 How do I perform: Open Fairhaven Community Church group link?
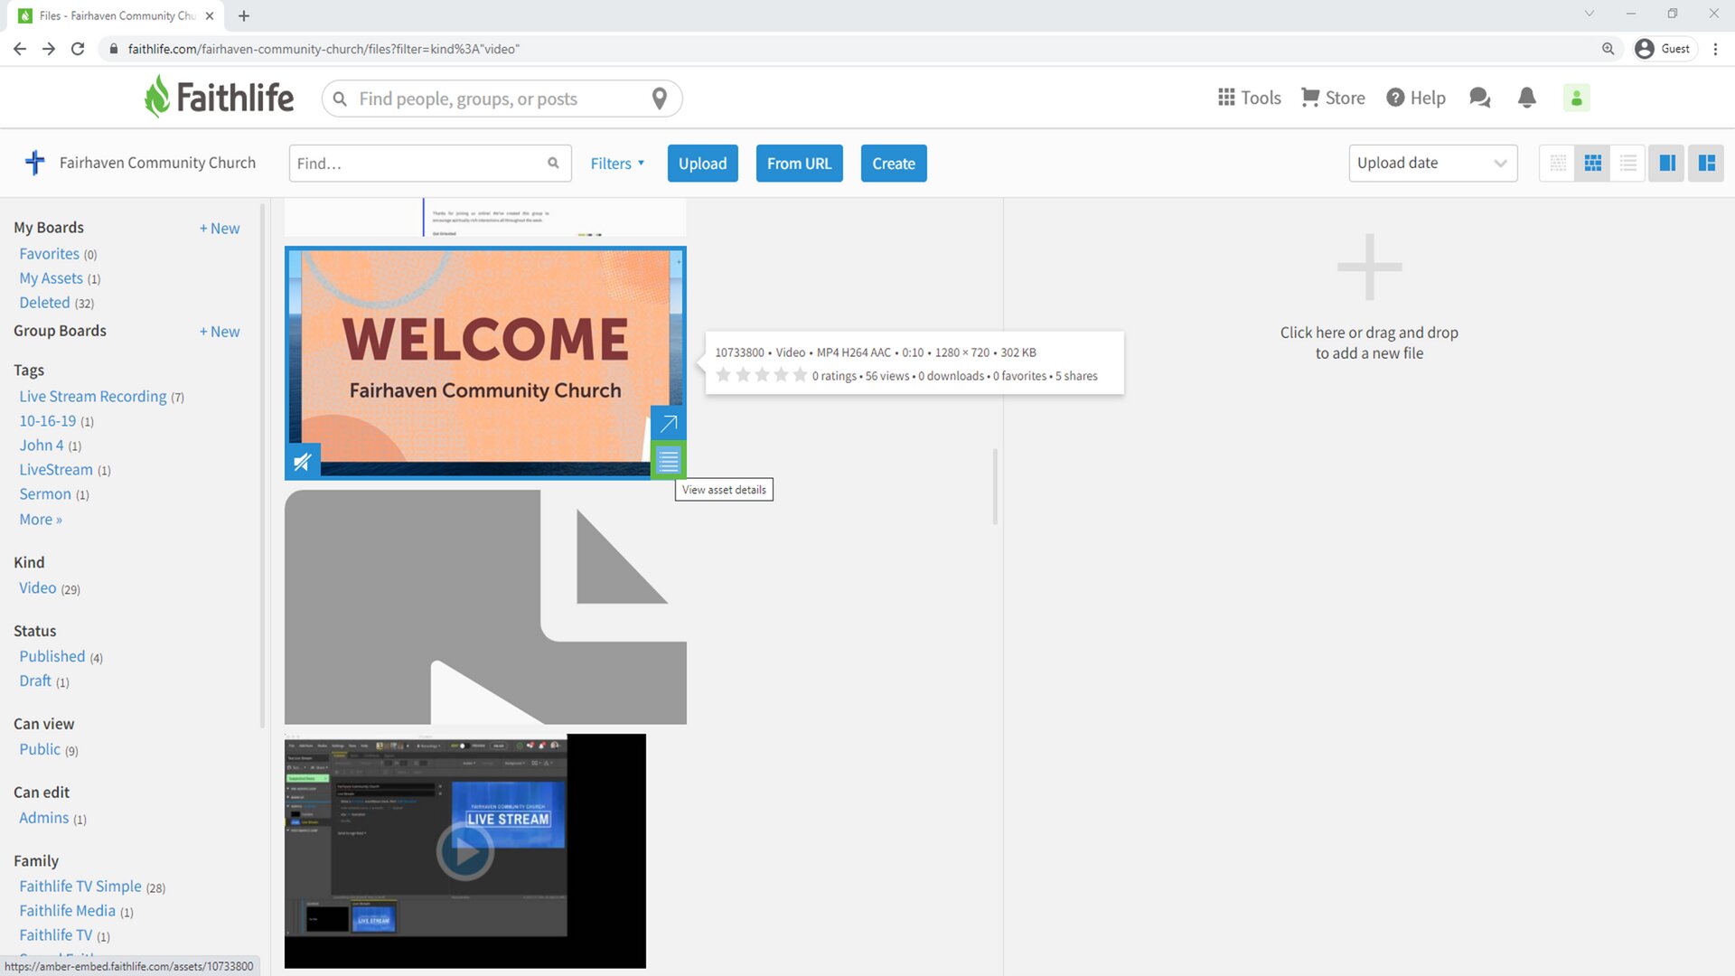pos(157,163)
